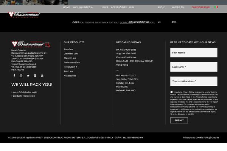
Task: Open the Twitter social icon
Action: pos(28,75)
